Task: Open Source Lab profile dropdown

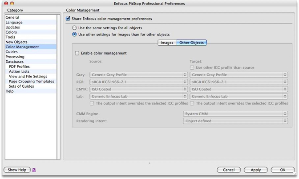Action: pos(139,97)
